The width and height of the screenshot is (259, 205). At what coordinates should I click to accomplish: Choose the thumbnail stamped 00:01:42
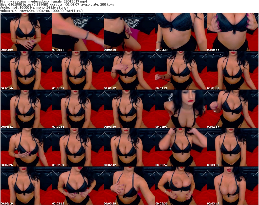click(x=26, y=109)
